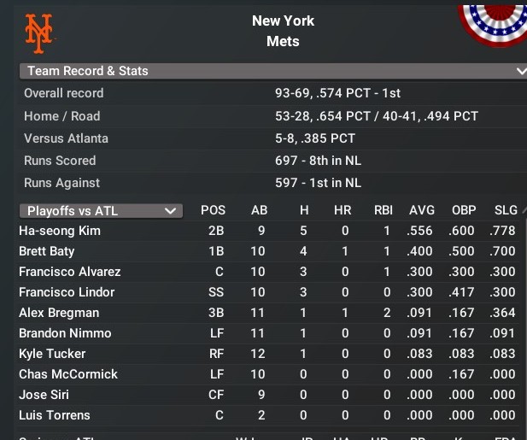This screenshot has height=440, width=527.
Task: Open Ha-seong Kim player profile
Action: (60, 231)
